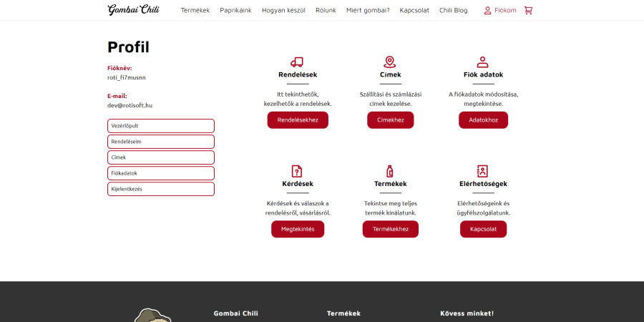Click the Megtekintés button under Kérdések
The image size is (644, 322).
(298, 229)
